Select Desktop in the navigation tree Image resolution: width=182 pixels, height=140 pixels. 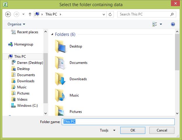coord(20,69)
